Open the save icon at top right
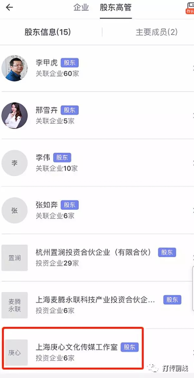The height and width of the screenshot is (378, 194). point(190,8)
